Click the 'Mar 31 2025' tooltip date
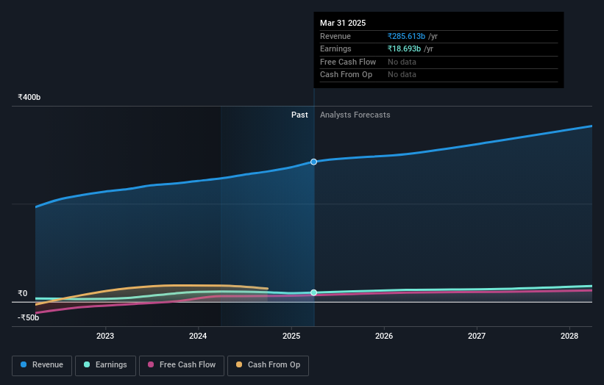Viewport: 604px width, 385px height. [343, 23]
